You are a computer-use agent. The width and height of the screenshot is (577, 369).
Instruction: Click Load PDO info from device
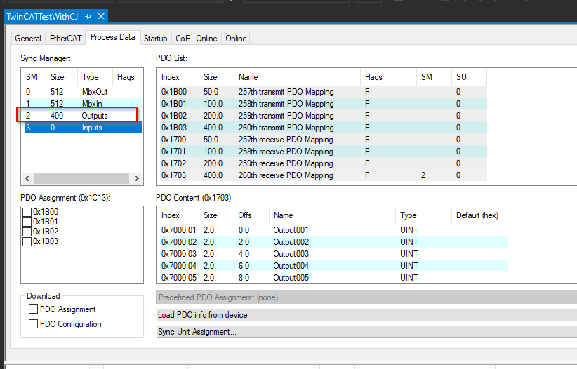click(x=366, y=315)
